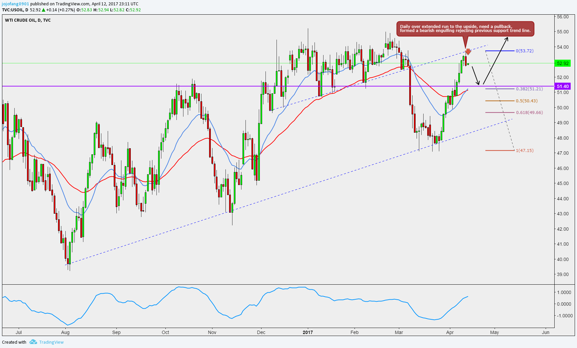The width and height of the screenshot is (577, 348).
Task: Click the H:52.94 high price value
Action: (101, 10)
